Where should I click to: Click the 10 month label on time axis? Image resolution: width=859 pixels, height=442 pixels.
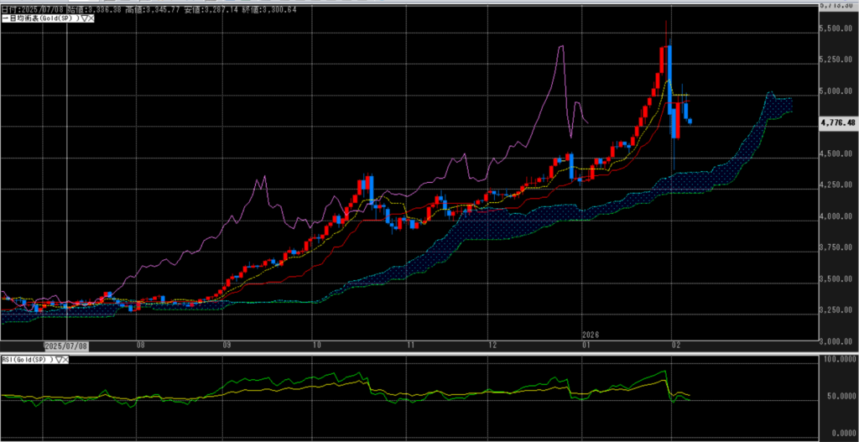click(x=315, y=345)
